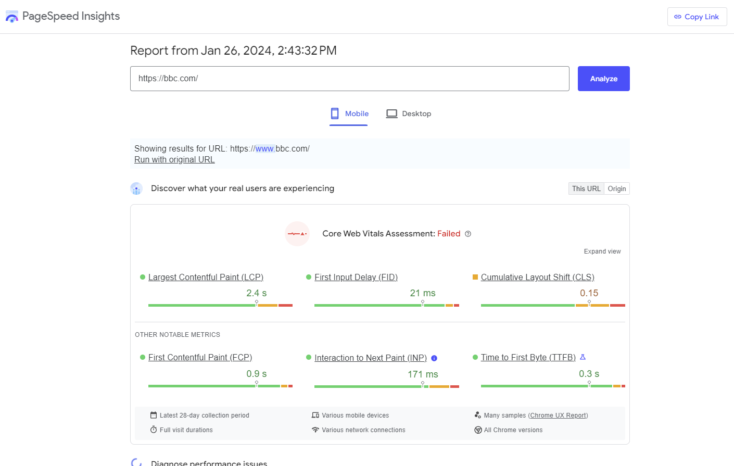The height and width of the screenshot is (466, 734).
Task: Click the Full visit durations text
Action: 186,430
